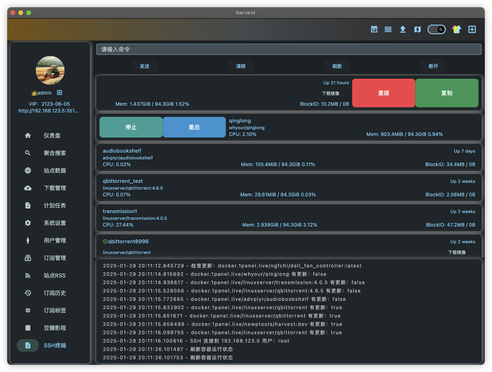The width and height of the screenshot is (492, 372).
Task: Click the rainbow shirt theme icon
Action: tap(456, 29)
